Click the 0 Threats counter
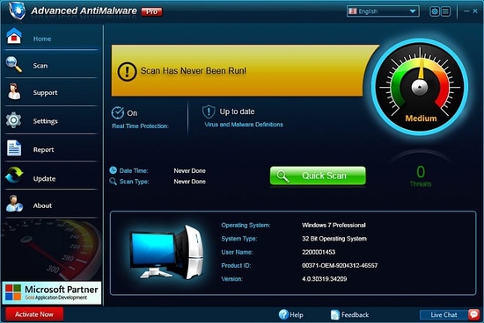The height and width of the screenshot is (323, 484). click(421, 176)
